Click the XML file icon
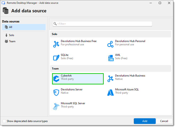Image resolution: width=176 pixels, height=128 pixels. (x=111, y=58)
